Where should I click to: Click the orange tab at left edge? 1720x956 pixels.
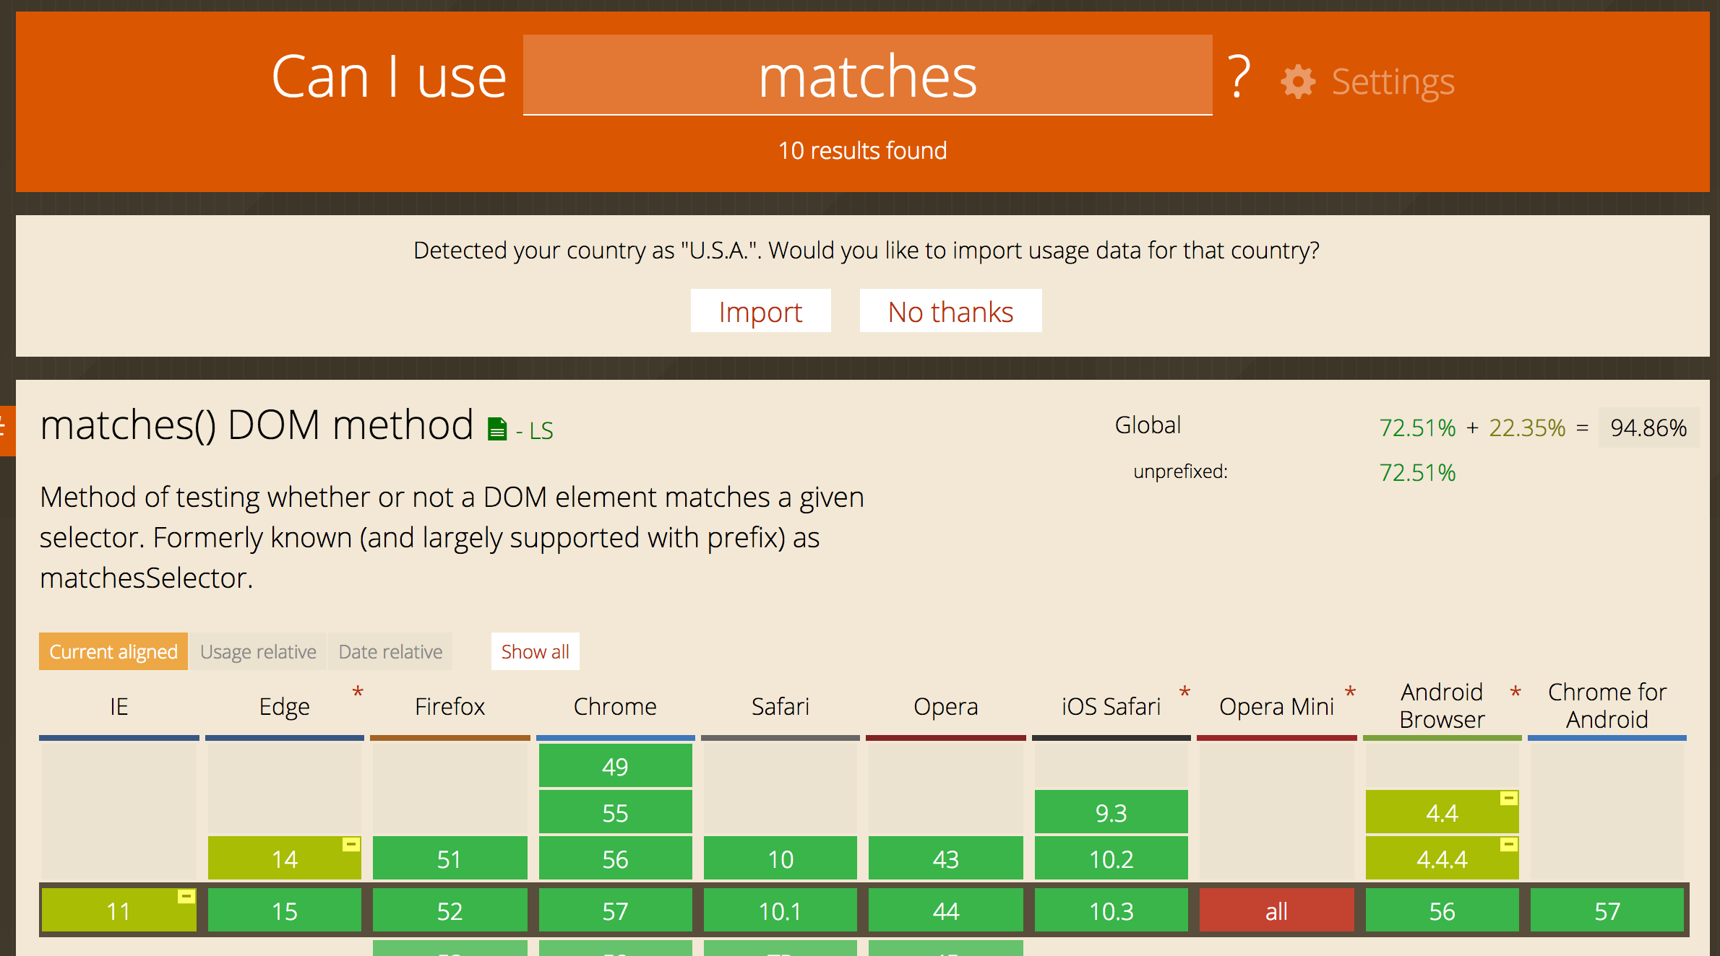coord(7,430)
